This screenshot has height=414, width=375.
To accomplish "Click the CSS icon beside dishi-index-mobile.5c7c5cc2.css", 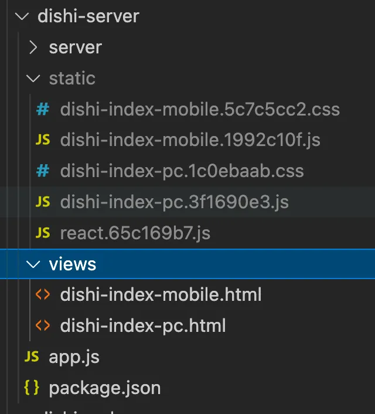I will click(x=43, y=109).
